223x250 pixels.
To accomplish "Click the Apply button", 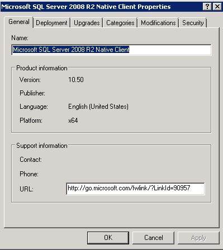I will coord(198,238).
